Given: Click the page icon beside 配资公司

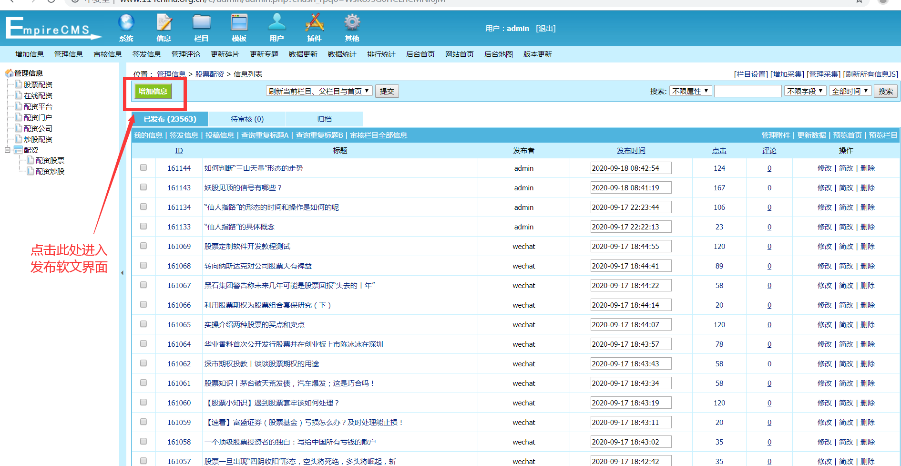Looking at the screenshot, I should pyautogui.click(x=19, y=128).
